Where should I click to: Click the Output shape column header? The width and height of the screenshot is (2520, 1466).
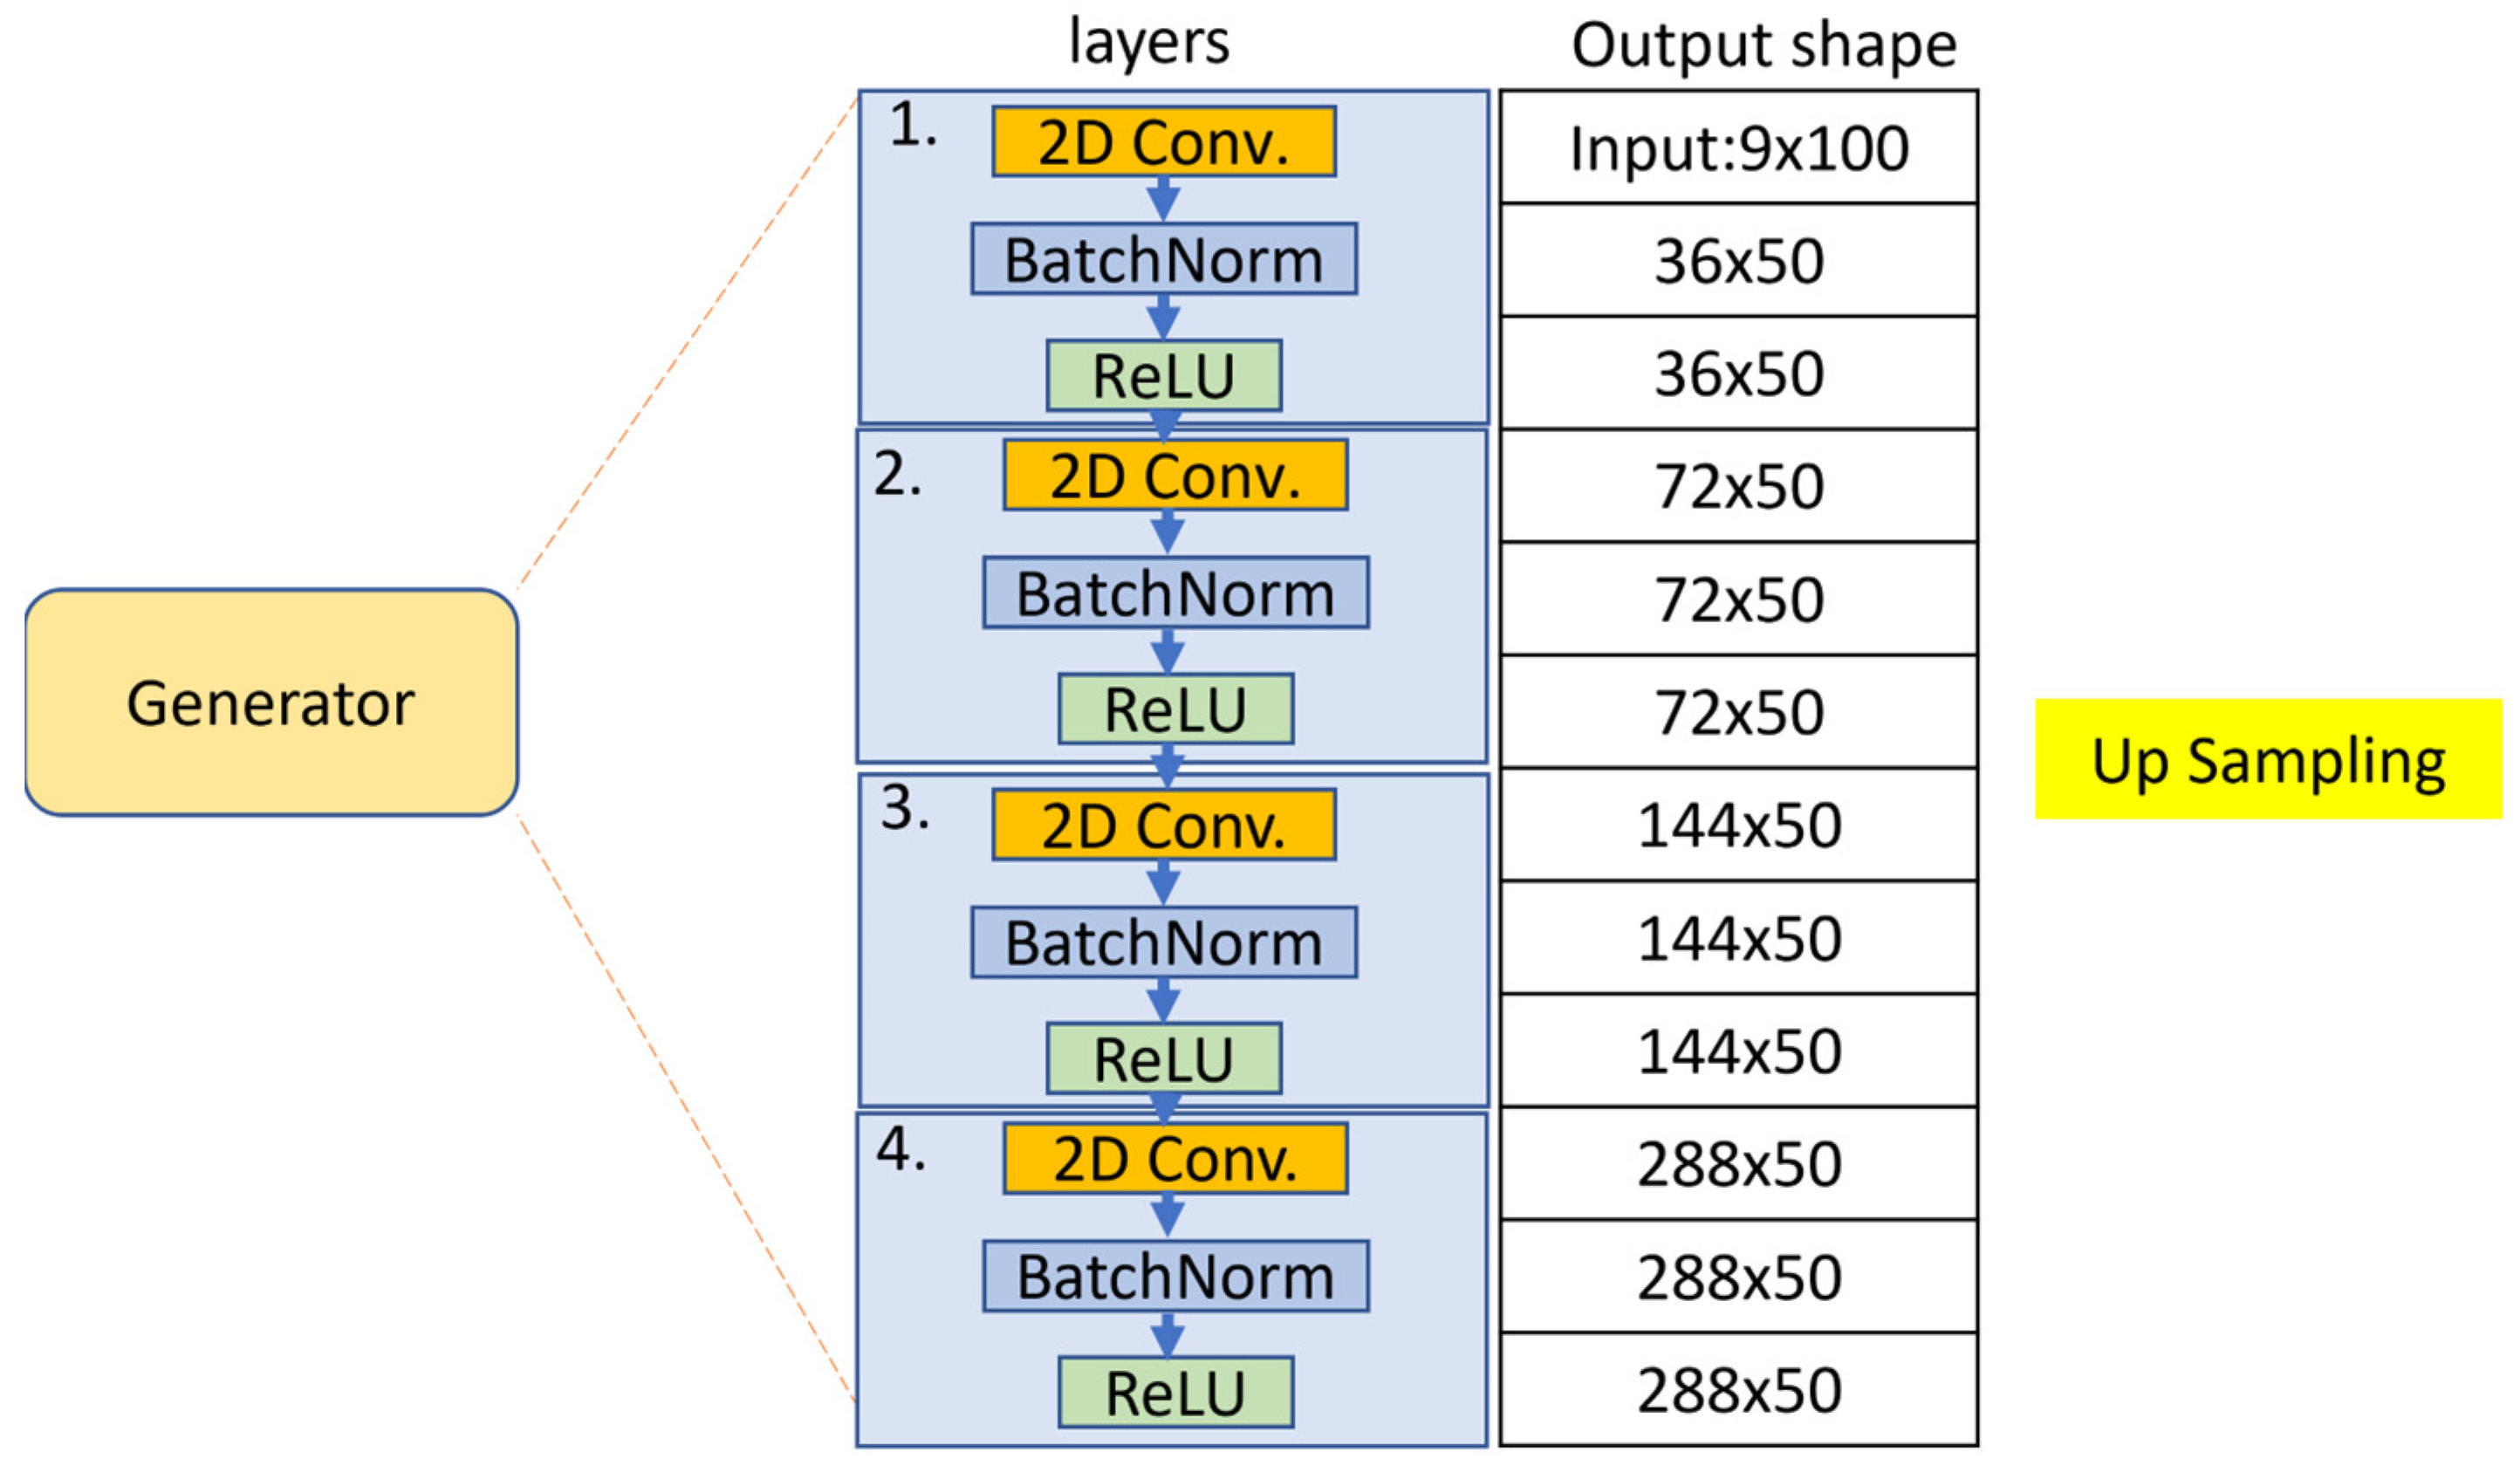tap(1763, 45)
